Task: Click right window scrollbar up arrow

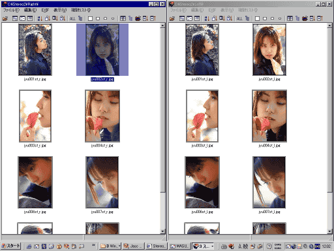Action: pyautogui.click(x=329, y=25)
